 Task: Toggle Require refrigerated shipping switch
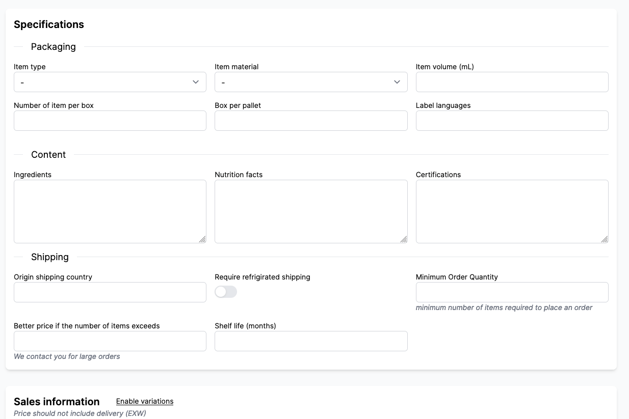tap(226, 292)
